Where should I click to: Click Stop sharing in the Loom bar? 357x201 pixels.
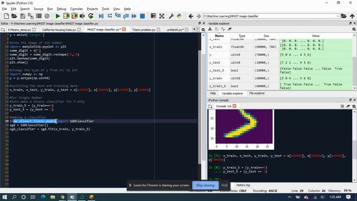point(205,185)
